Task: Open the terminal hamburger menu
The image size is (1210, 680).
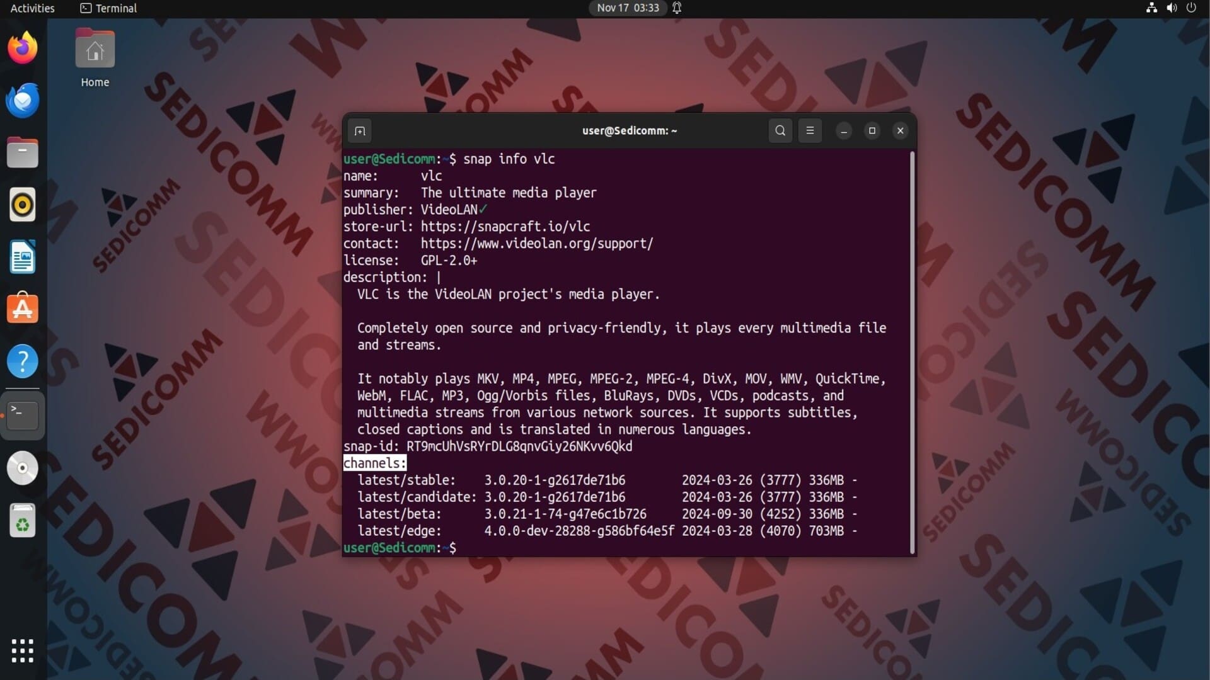Action: pyautogui.click(x=810, y=131)
